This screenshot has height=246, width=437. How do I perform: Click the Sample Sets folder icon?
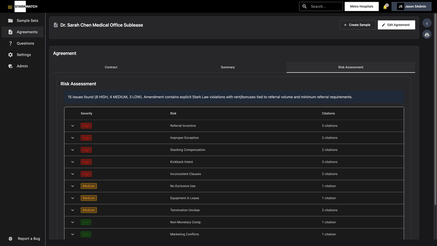(x=10, y=21)
